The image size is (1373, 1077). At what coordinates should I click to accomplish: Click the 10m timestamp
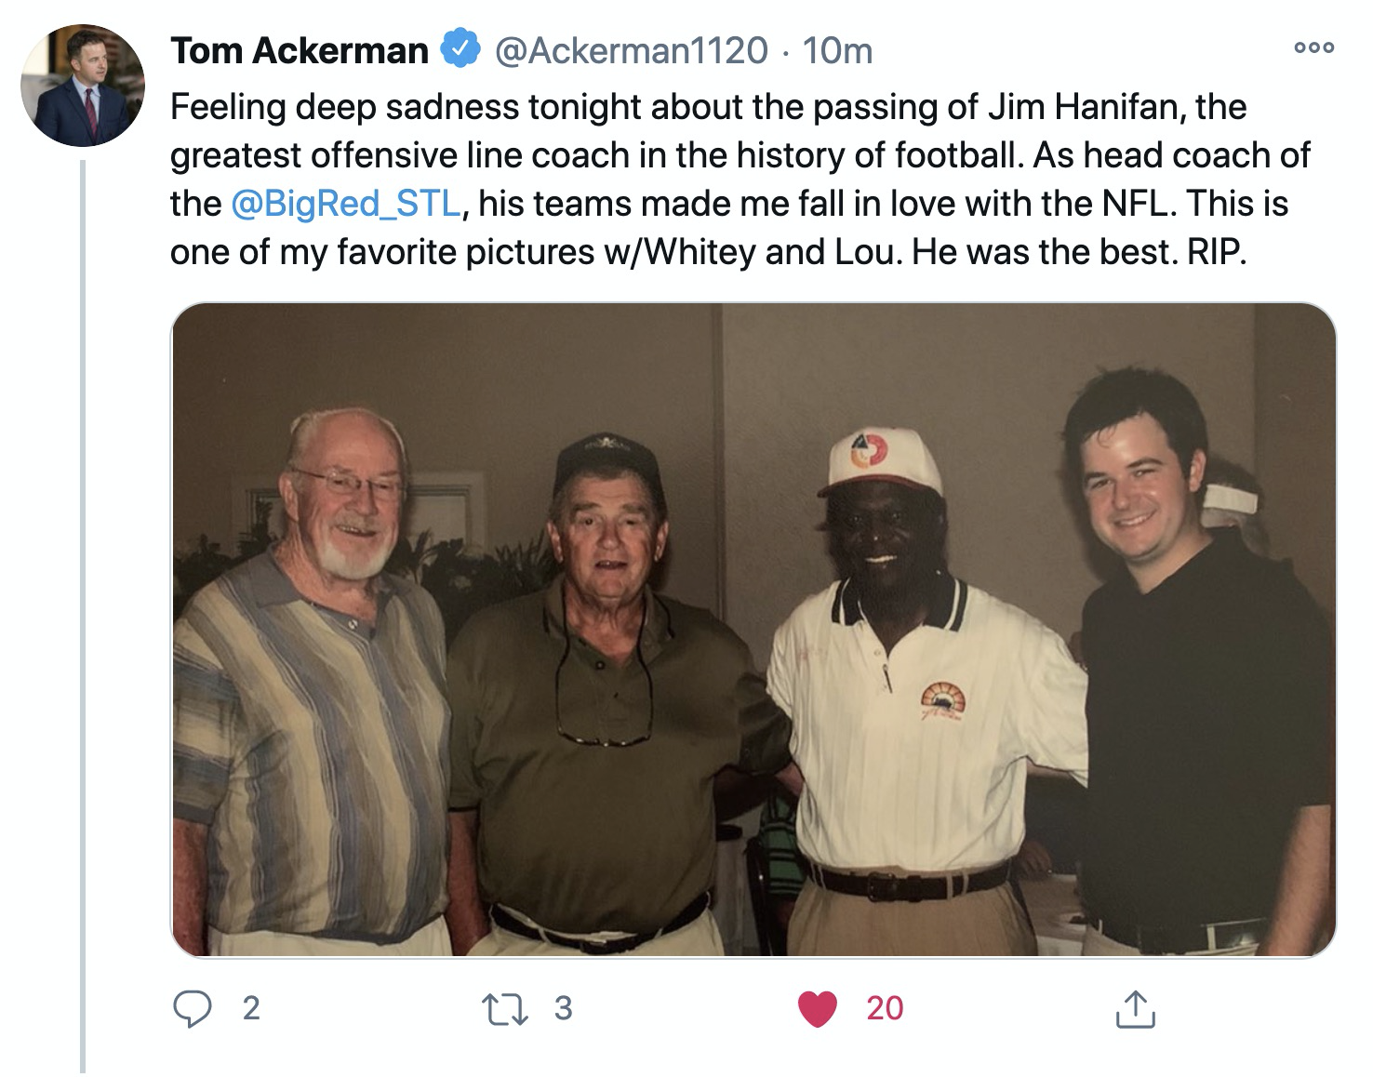click(837, 50)
